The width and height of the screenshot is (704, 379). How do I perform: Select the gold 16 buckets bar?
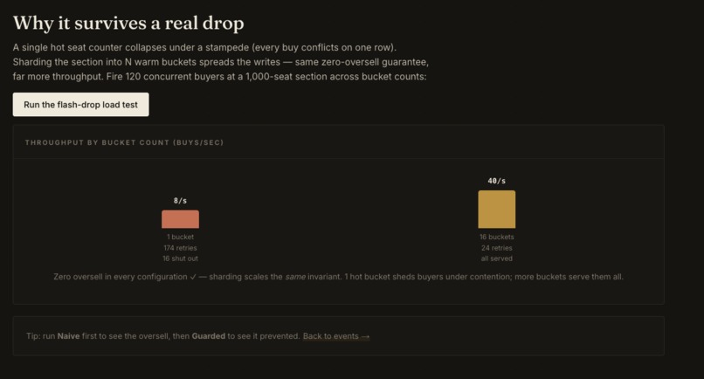[497, 210]
